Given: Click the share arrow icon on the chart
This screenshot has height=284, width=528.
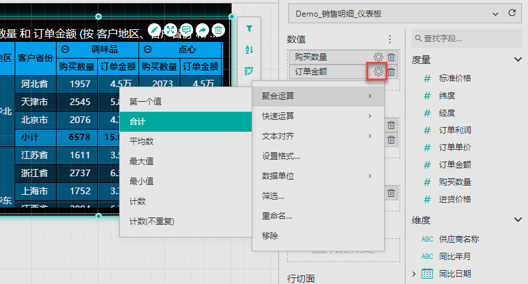Looking at the screenshot, I should [202, 30].
